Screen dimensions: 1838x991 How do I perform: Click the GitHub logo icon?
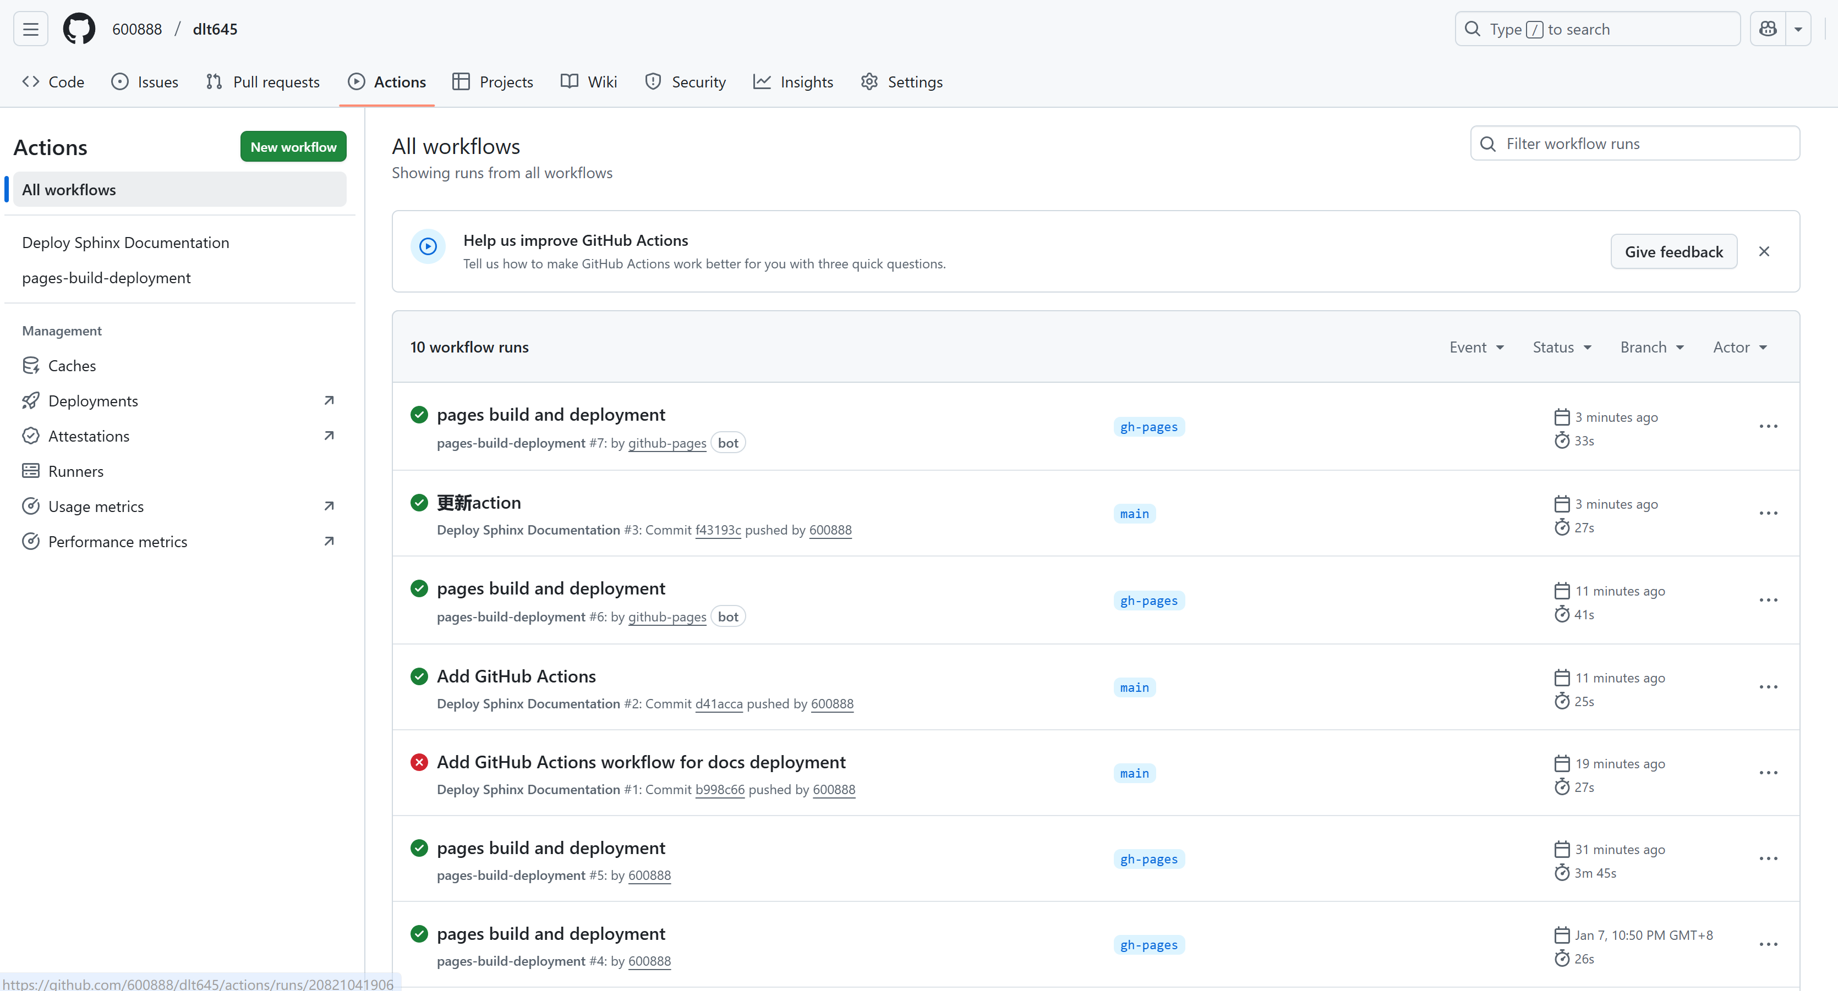[79, 29]
